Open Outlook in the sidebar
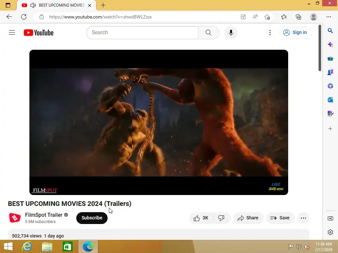This screenshot has height=253, width=338. click(330, 100)
